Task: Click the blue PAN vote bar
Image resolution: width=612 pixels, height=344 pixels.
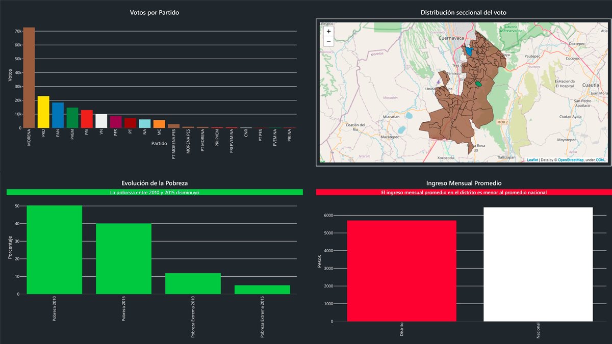Action: (x=58, y=115)
